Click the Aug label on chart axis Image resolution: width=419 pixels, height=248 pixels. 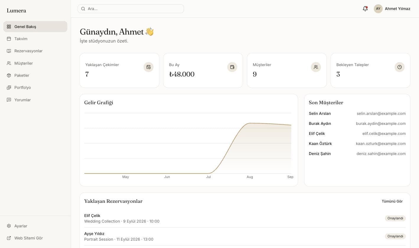tap(250, 177)
